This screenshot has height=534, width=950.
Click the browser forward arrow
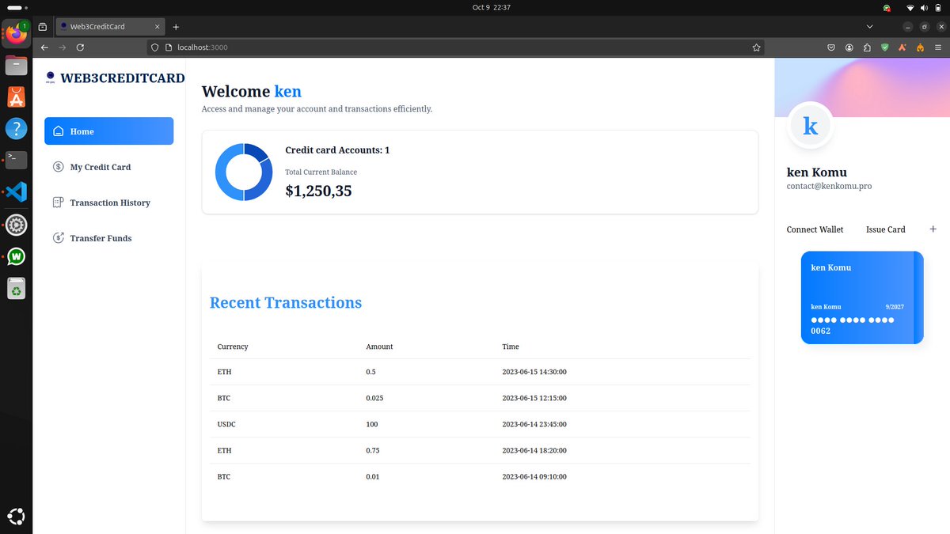62,47
